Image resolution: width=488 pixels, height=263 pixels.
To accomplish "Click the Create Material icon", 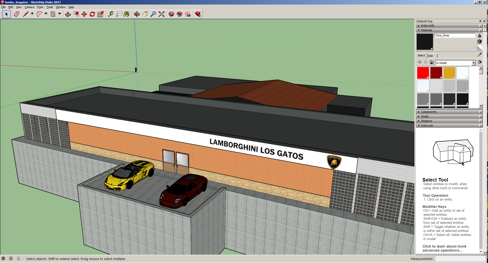I will point(479,41).
